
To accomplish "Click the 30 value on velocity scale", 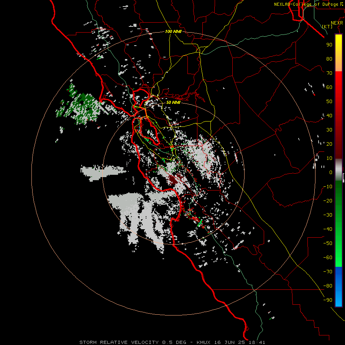I will pyautogui.click(x=329, y=130).
